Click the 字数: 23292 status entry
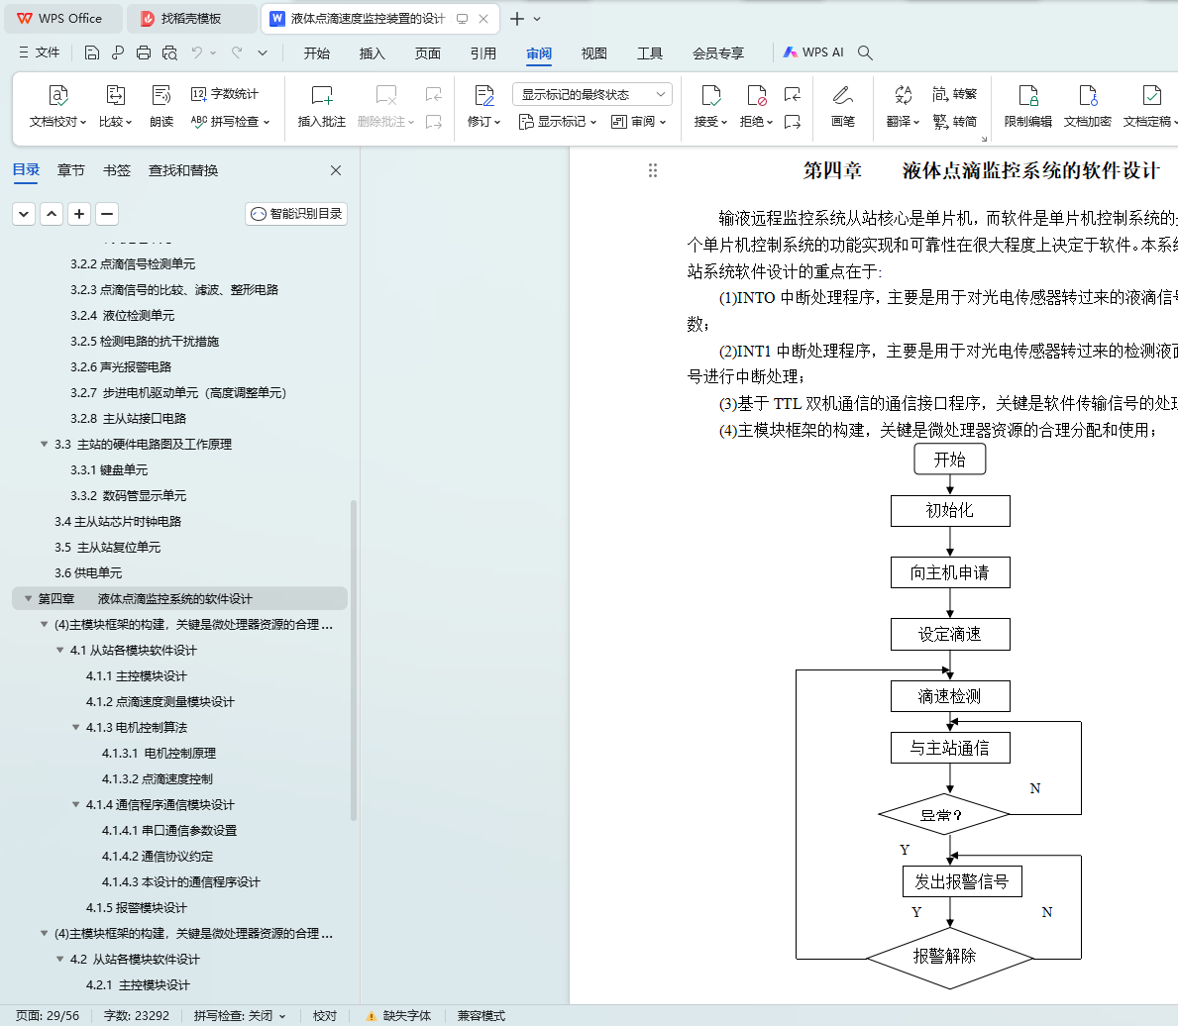1178x1026 pixels. pyautogui.click(x=137, y=1015)
